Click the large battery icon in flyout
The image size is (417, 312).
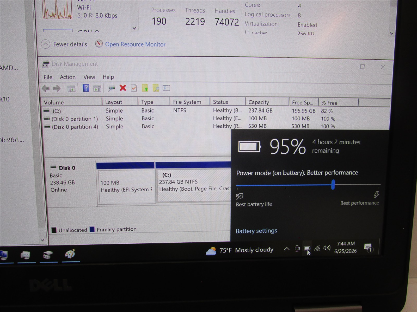coord(249,147)
